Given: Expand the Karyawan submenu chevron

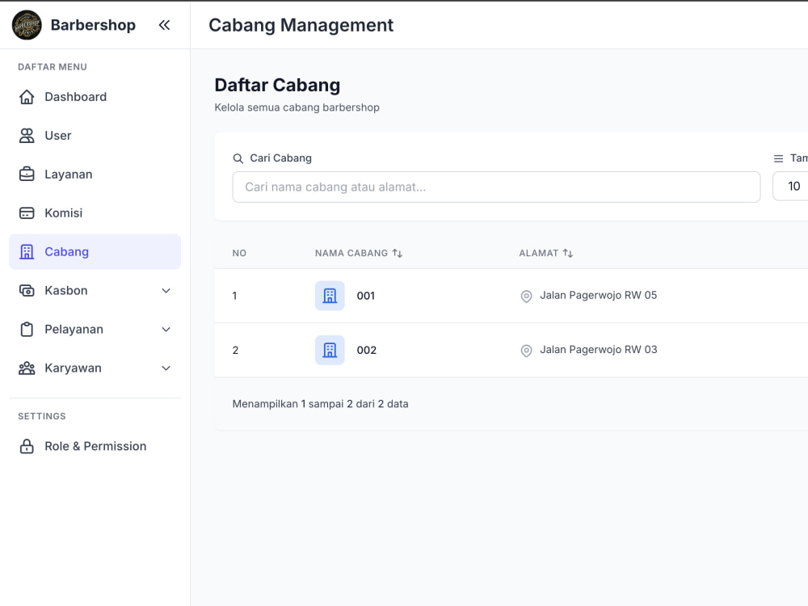Looking at the screenshot, I should tap(166, 368).
